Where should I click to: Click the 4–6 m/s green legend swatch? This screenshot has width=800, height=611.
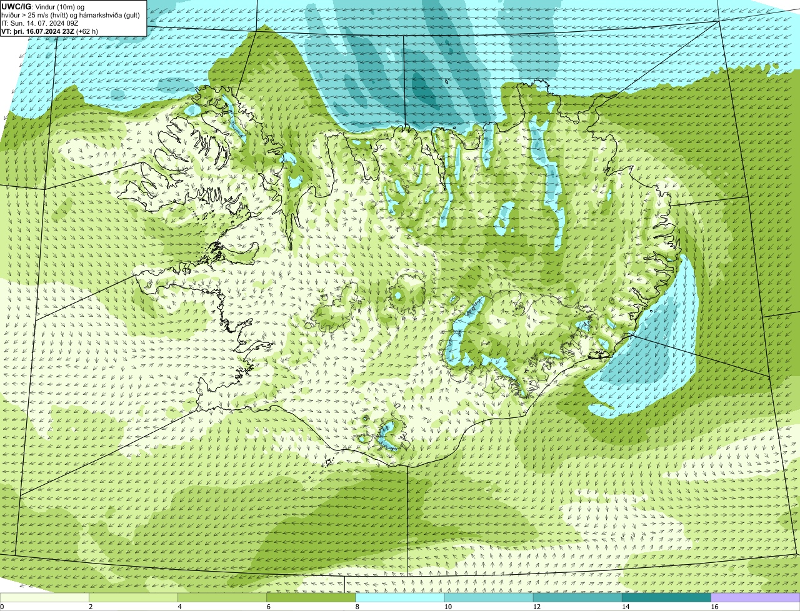222,597
